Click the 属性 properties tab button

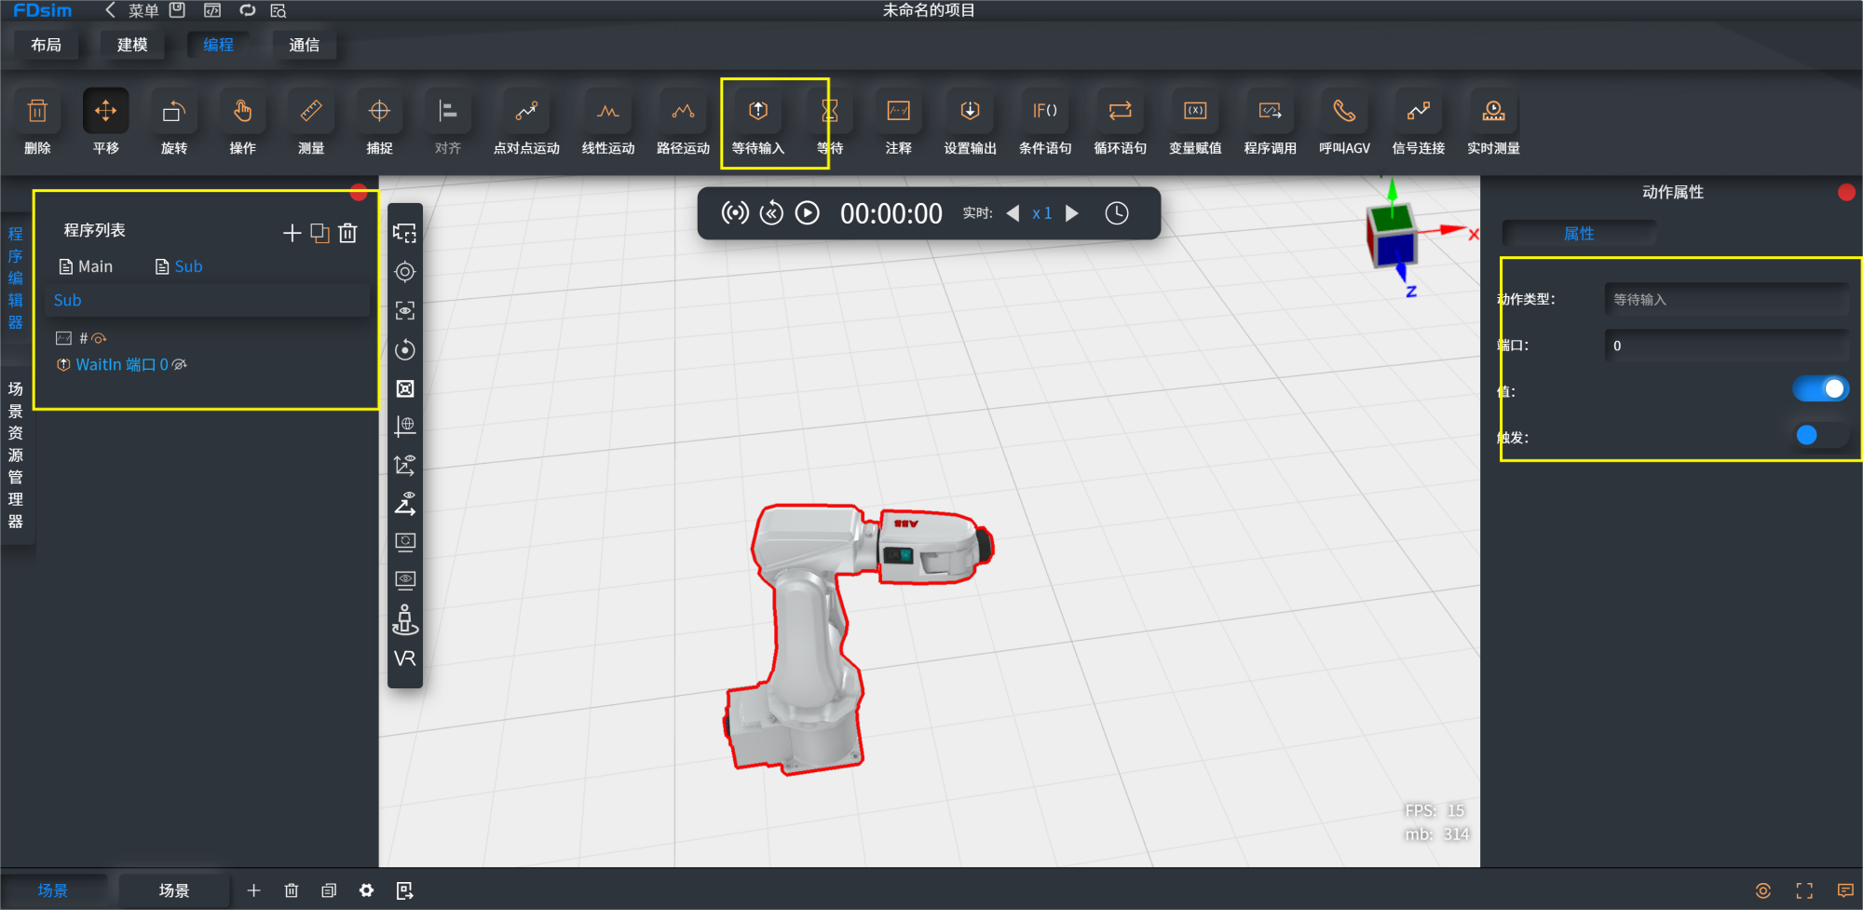click(1579, 234)
